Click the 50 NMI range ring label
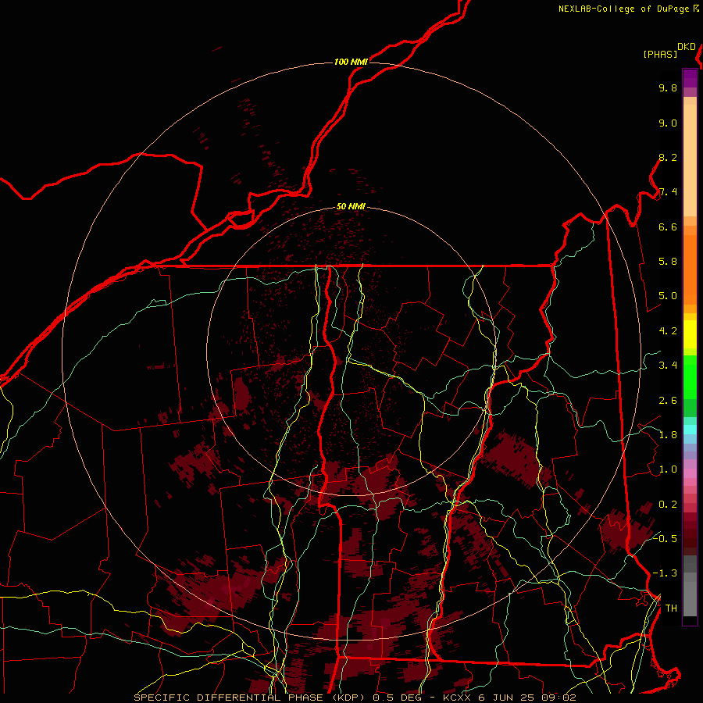703x703 pixels. (351, 206)
